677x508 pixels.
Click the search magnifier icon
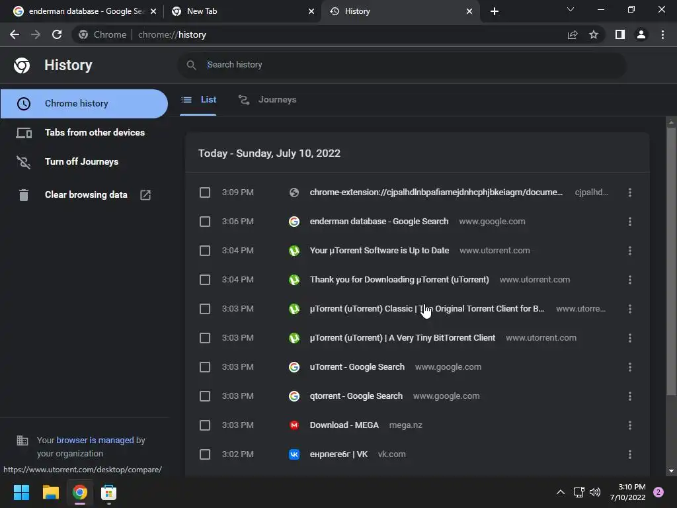click(191, 65)
